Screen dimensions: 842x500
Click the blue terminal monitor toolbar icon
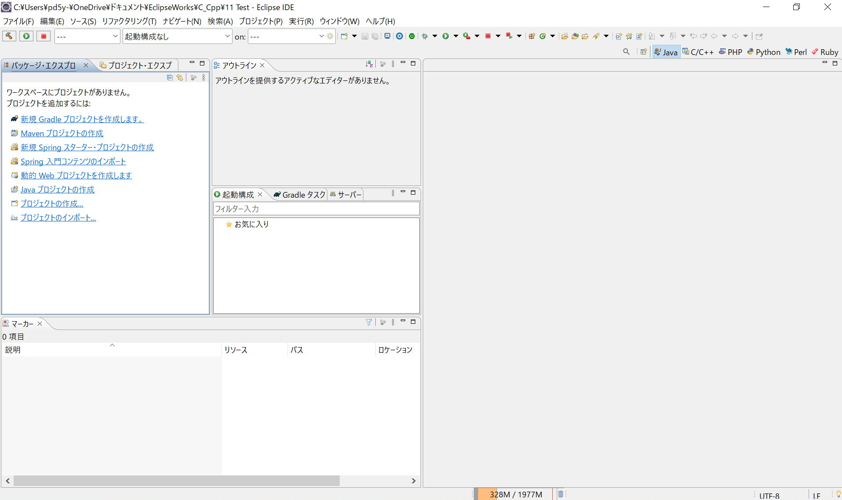[387, 36]
